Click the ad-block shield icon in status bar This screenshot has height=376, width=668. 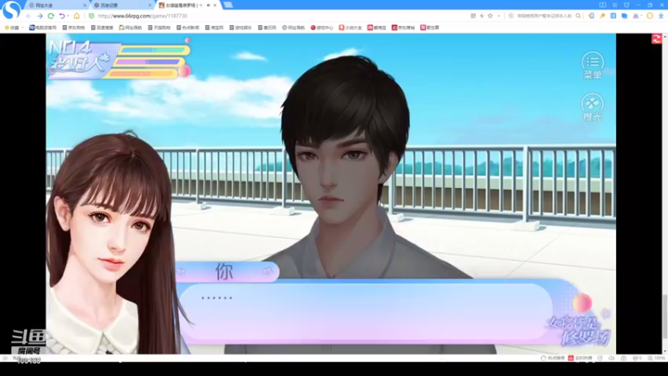(x=637, y=358)
